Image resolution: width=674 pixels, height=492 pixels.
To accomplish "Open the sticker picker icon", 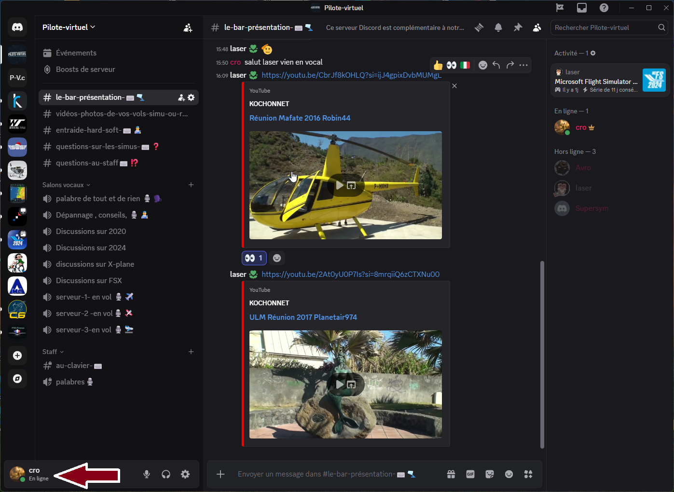I will pyautogui.click(x=490, y=474).
